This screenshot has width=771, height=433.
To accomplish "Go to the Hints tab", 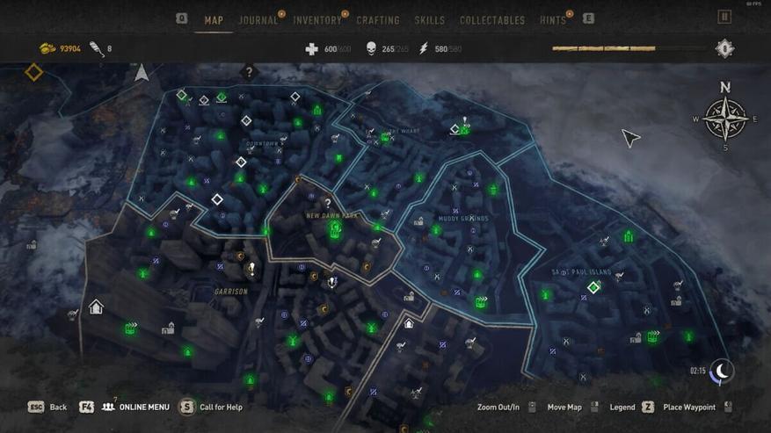I will (553, 21).
